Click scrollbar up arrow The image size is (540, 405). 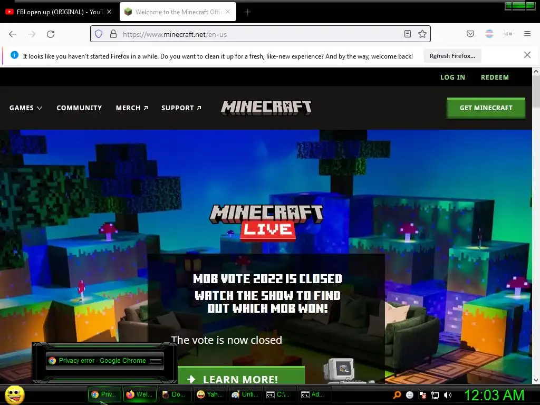pyautogui.click(x=536, y=72)
